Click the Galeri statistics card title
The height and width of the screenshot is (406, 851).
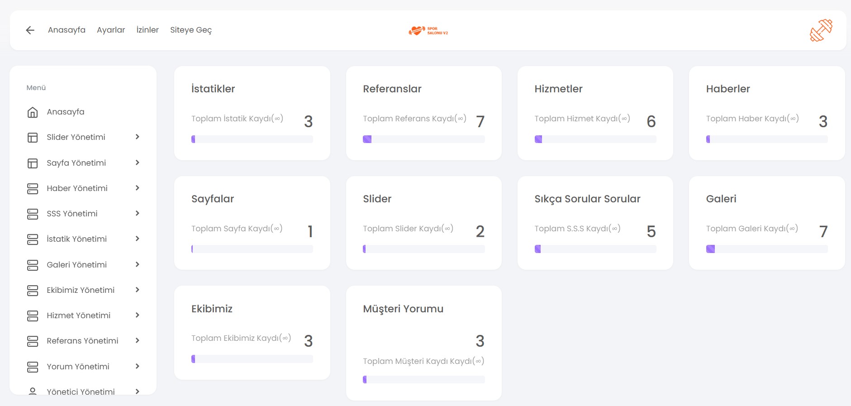721,199
